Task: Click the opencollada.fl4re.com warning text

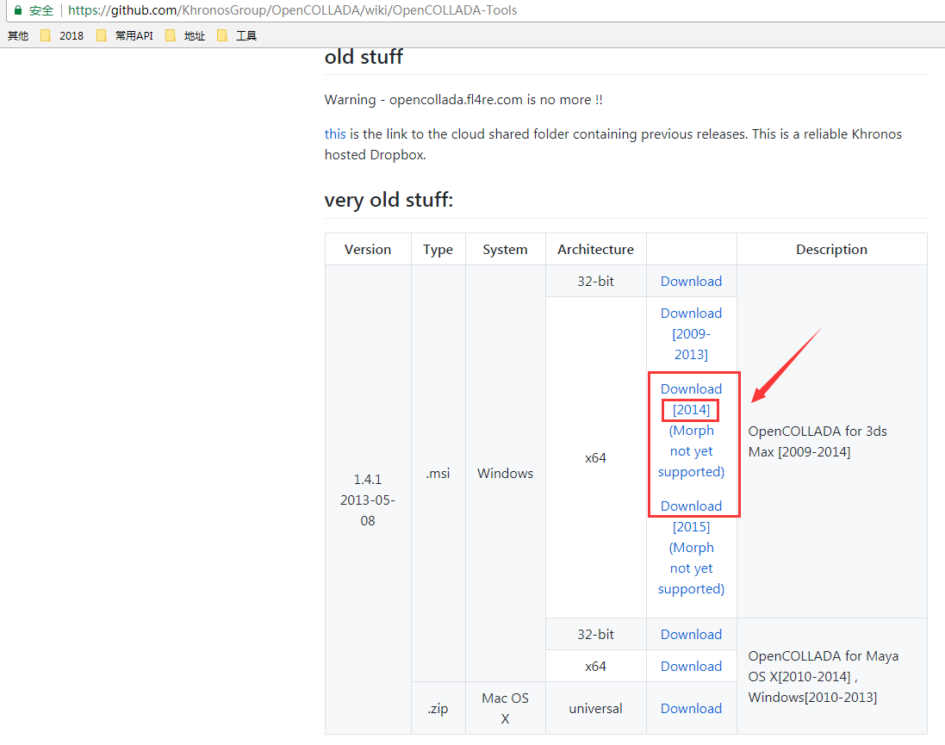Action: pyautogui.click(x=463, y=99)
